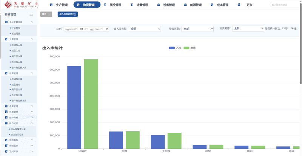Open the start date calendar picker icon

pyautogui.click(x=82, y=29)
